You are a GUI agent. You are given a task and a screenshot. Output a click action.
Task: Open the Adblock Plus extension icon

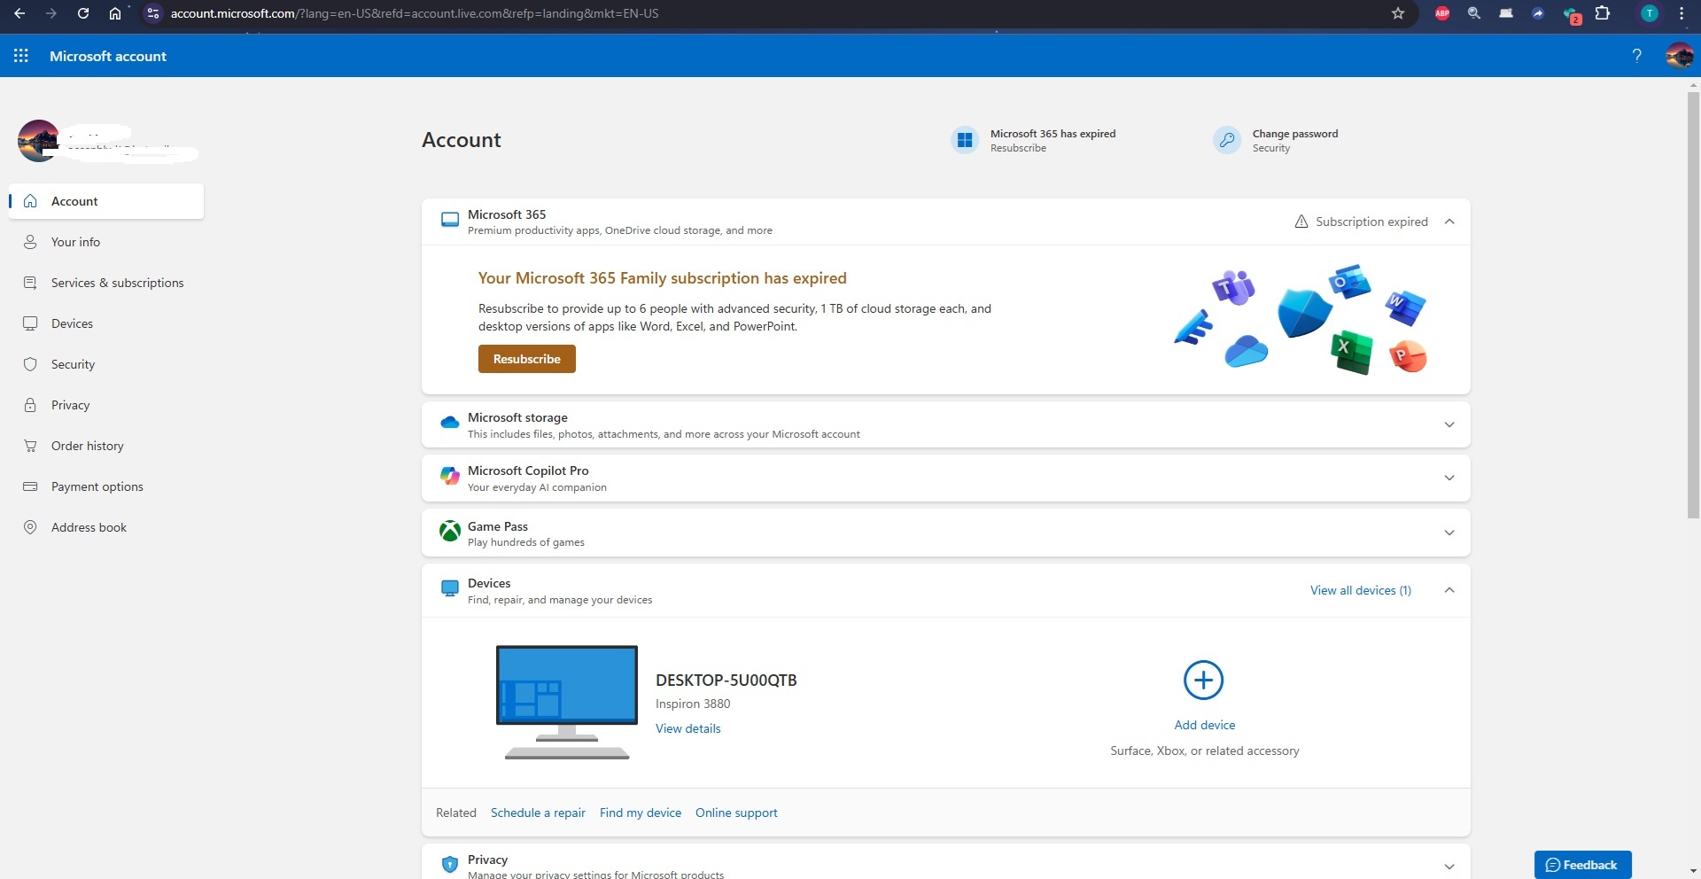(1442, 13)
